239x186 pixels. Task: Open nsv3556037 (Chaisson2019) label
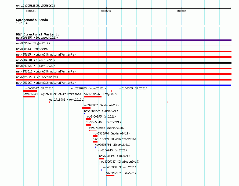pos(119,162)
